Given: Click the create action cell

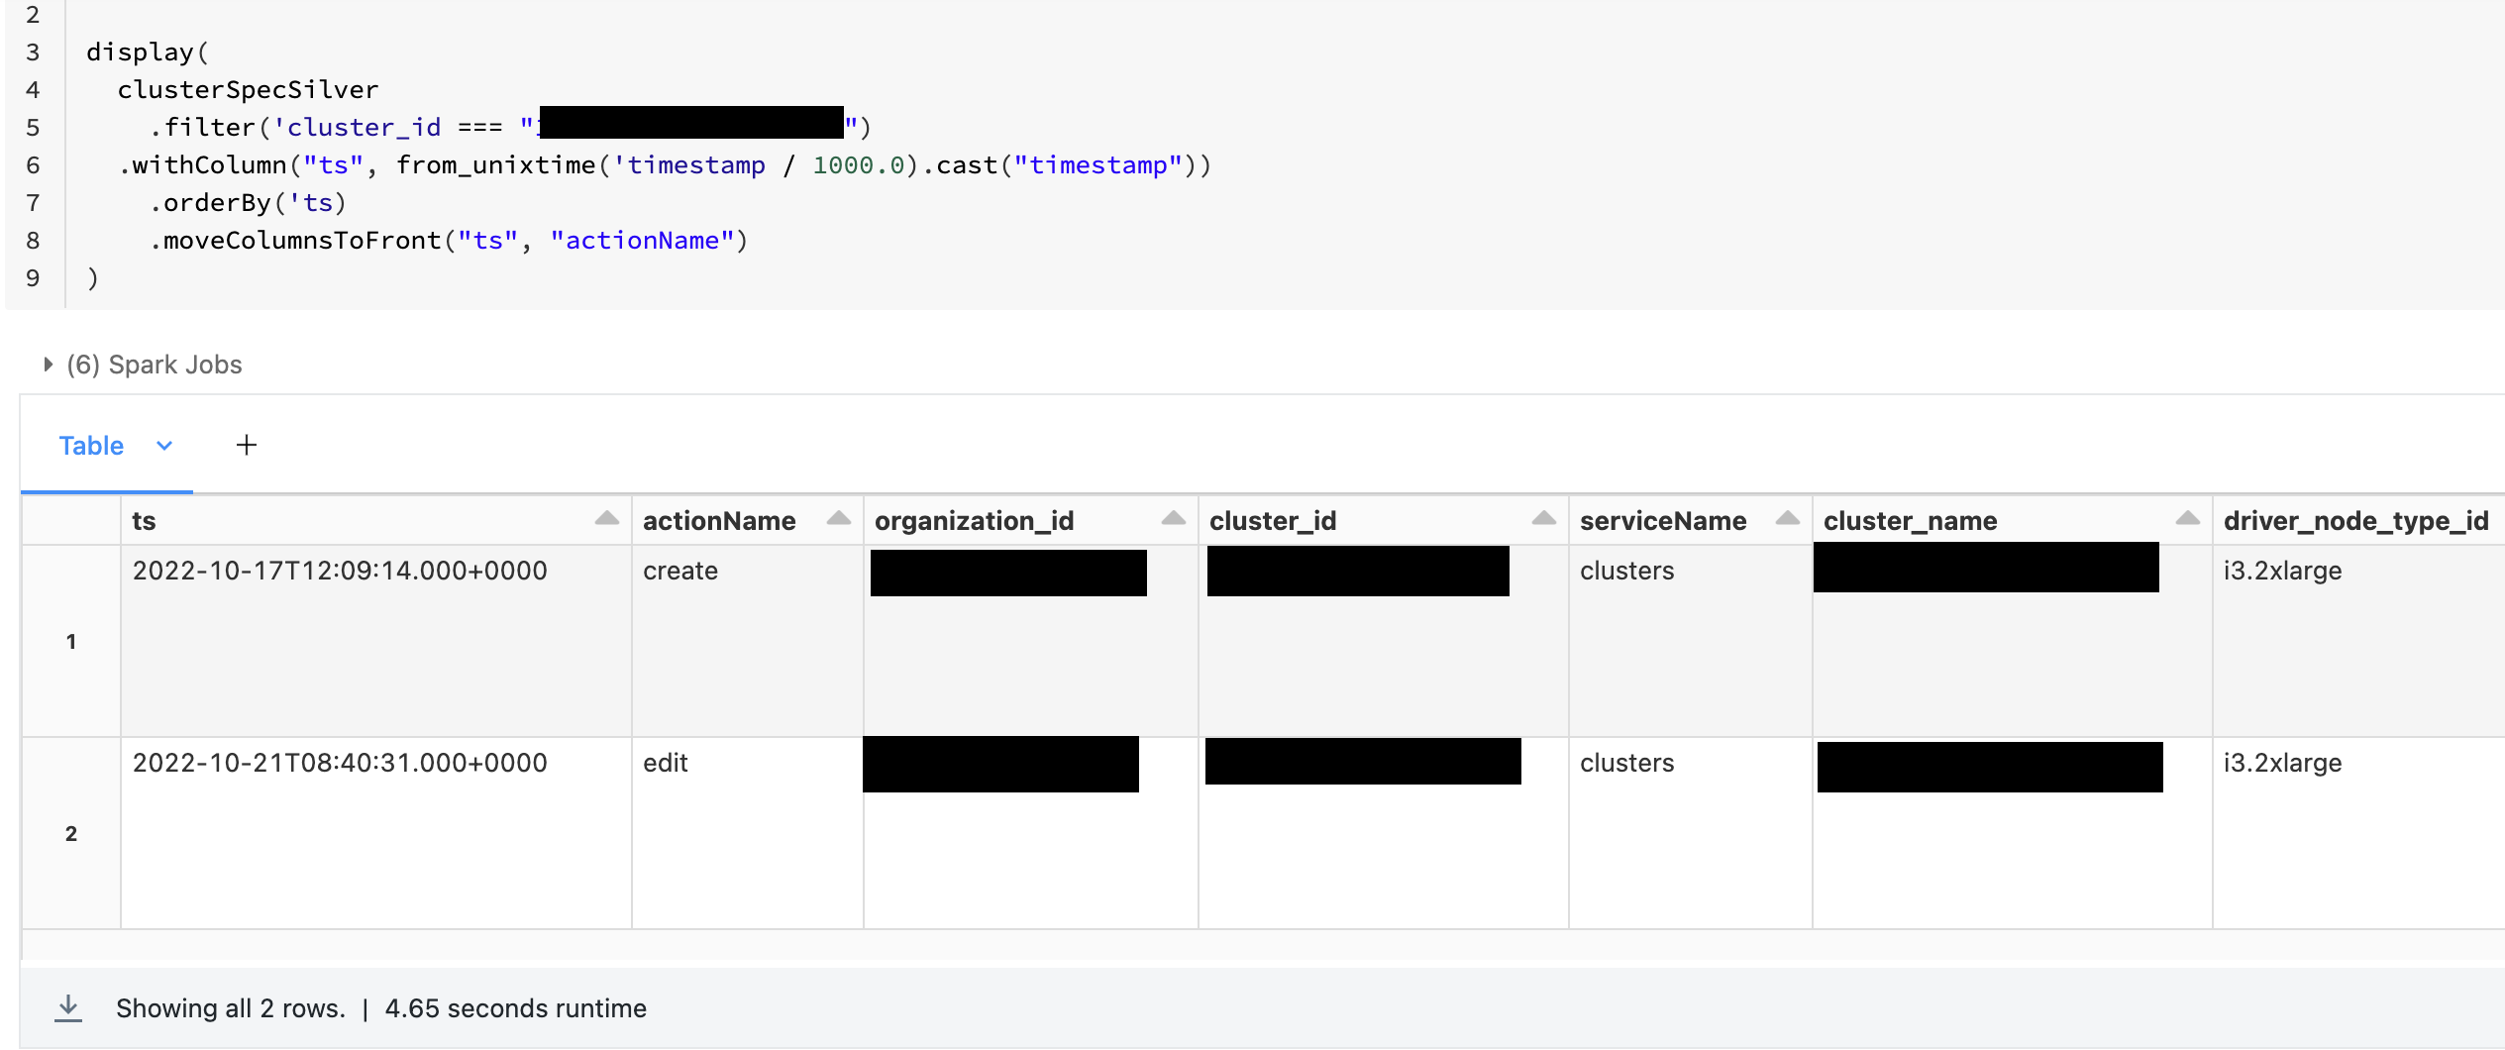Looking at the screenshot, I should [680, 571].
